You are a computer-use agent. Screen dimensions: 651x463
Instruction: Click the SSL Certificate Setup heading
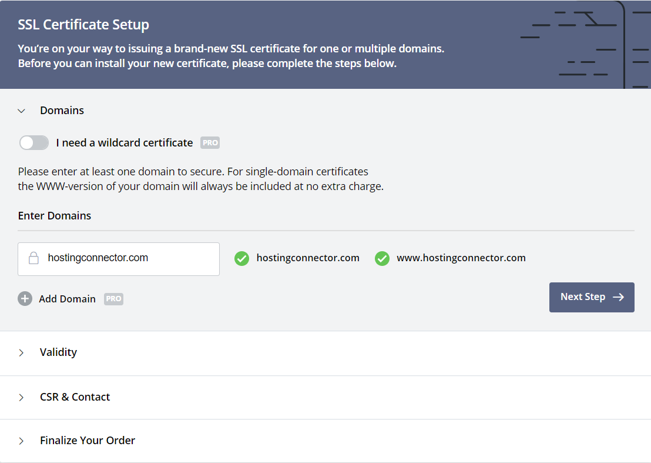(x=83, y=25)
